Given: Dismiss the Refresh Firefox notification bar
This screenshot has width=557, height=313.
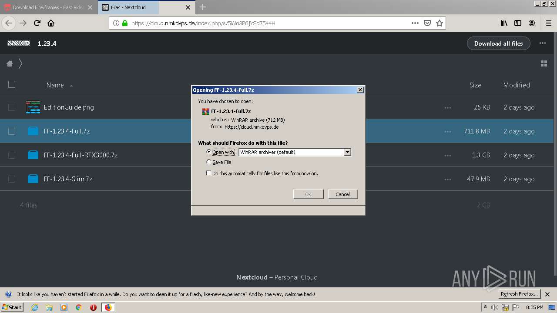Looking at the screenshot, I should [x=547, y=294].
